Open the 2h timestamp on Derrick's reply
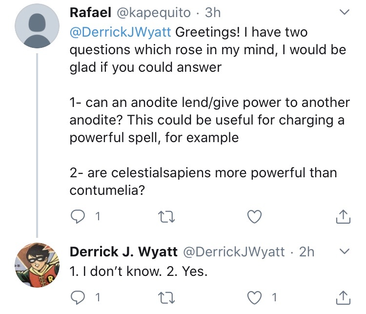The height and width of the screenshot is (314, 366). (x=307, y=251)
